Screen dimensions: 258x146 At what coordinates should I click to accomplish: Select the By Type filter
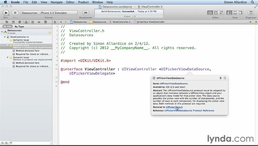coord(19,26)
